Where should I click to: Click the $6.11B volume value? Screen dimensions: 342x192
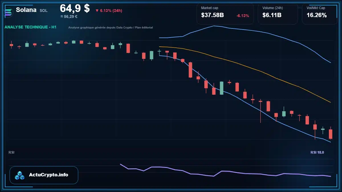(272, 15)
